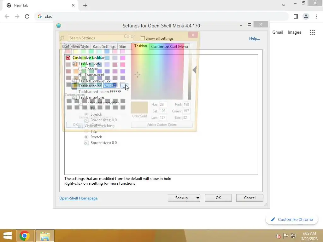
Task: Open the Images link
Action: point(294,32)
